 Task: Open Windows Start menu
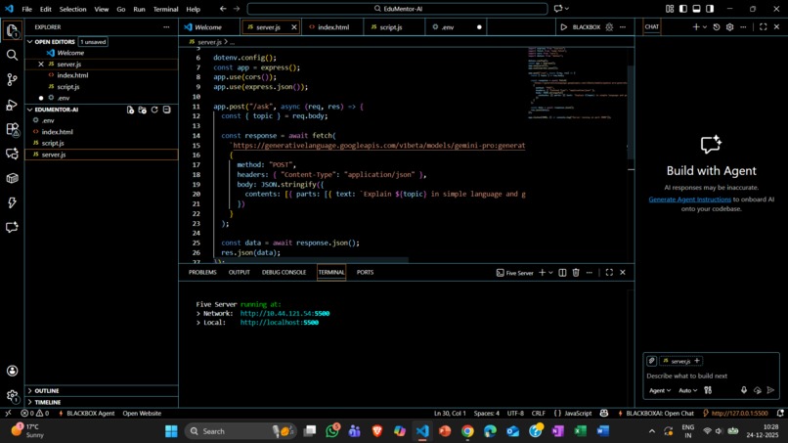click(x=171, y=431)
